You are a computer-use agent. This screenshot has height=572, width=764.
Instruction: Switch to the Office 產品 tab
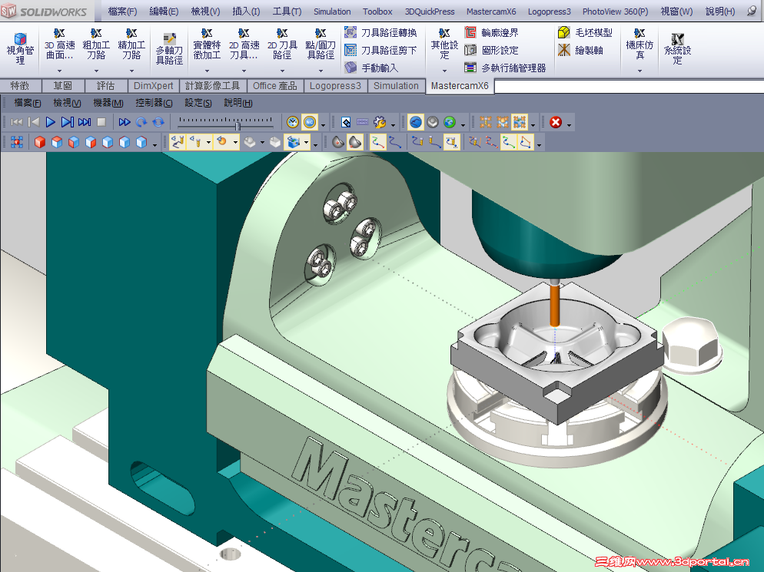point(275,86)
